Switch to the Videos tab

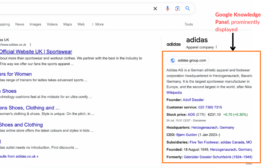tap(52, 24)
